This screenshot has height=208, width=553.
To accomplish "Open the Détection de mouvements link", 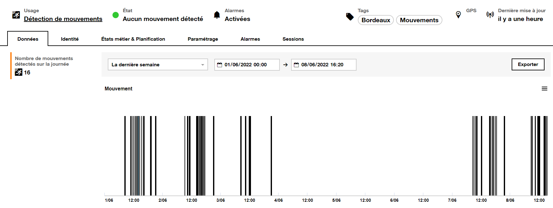I will (x=63, y=19).
